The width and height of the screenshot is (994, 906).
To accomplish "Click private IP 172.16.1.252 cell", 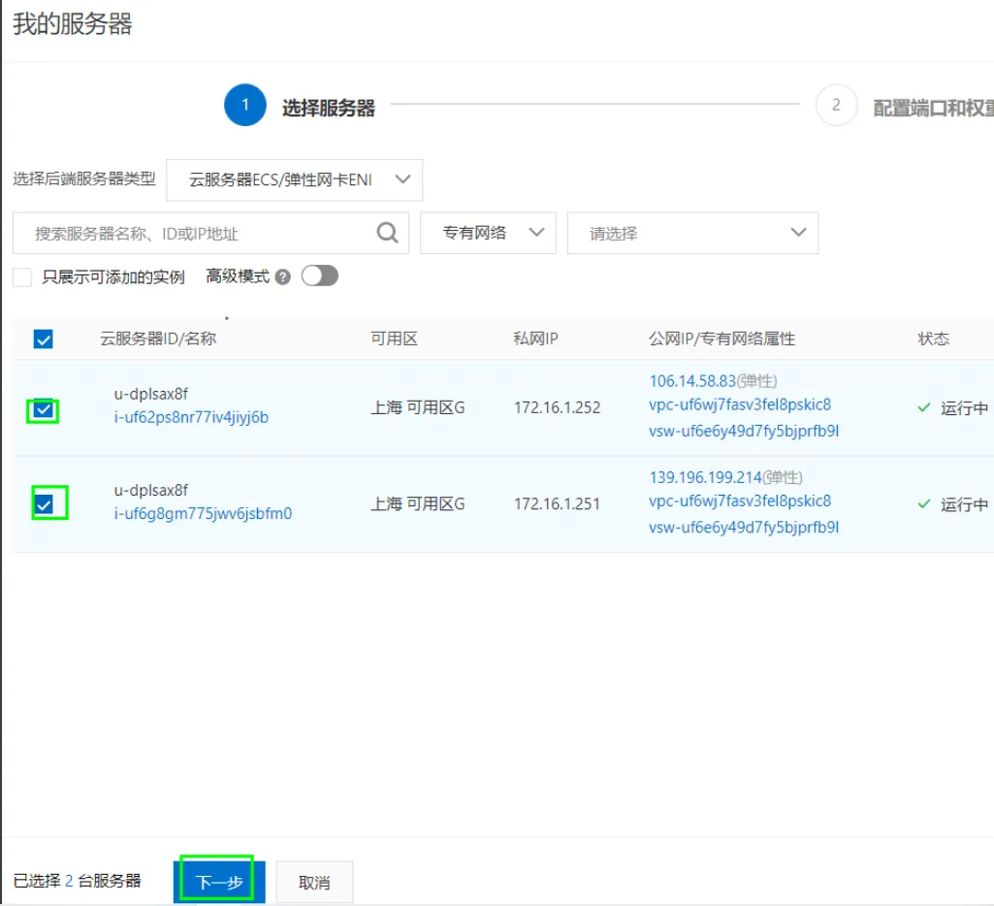I will tap(557, 407).
